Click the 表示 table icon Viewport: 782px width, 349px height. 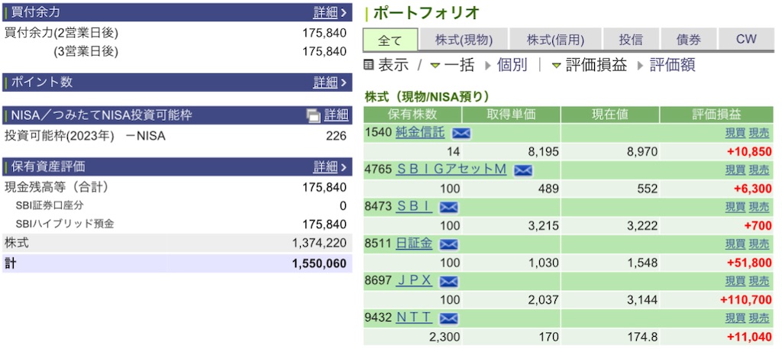pos(369,65)
